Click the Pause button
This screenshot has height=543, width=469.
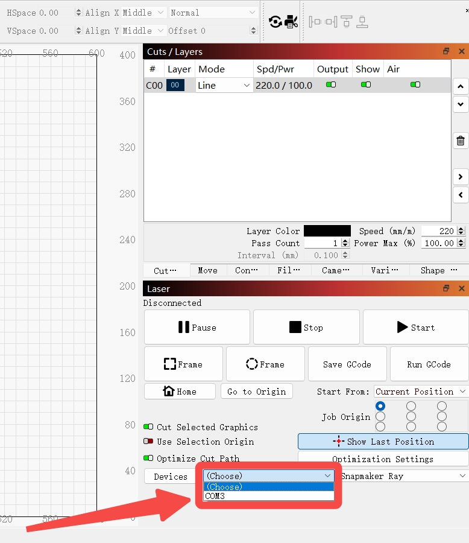pyautogui.click(x=197, y=327)
